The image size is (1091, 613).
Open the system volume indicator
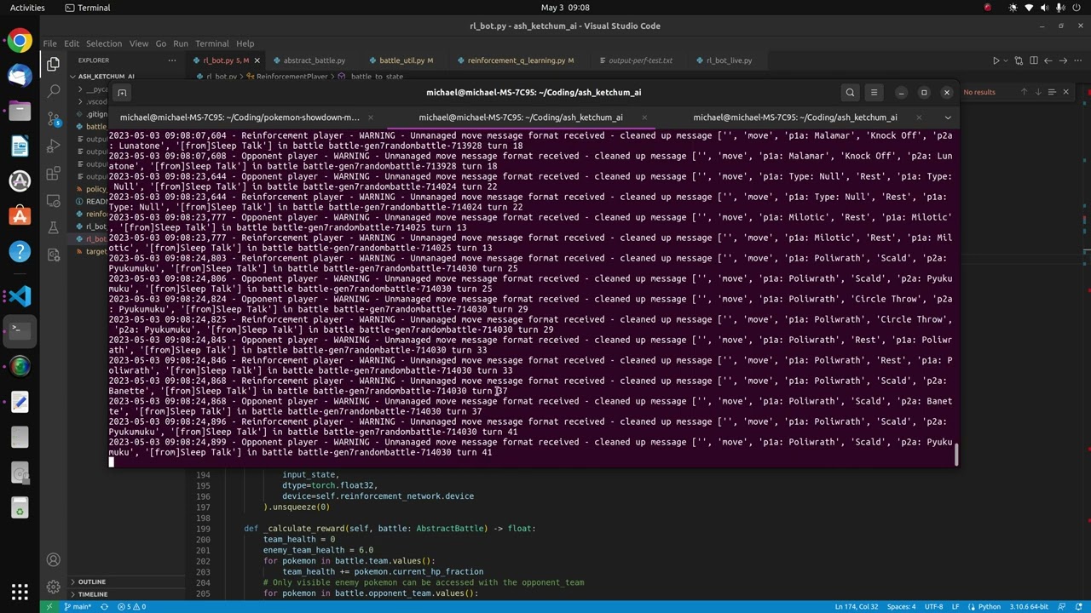click(1047, 8)
